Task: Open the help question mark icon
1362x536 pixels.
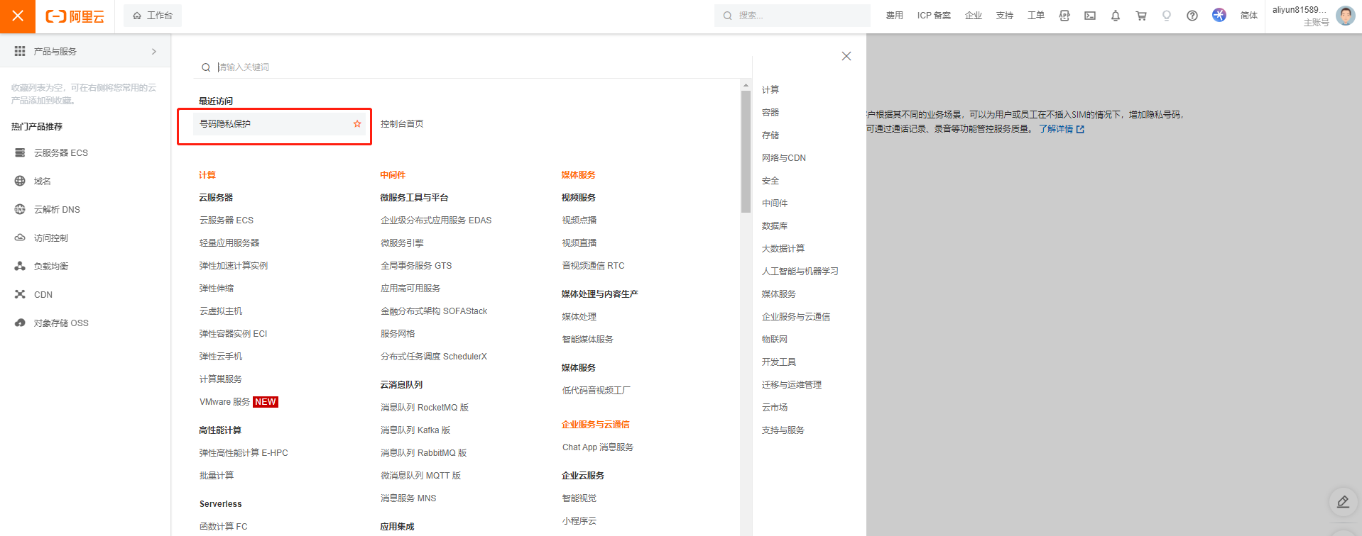Action: (x=1192, y=16)
